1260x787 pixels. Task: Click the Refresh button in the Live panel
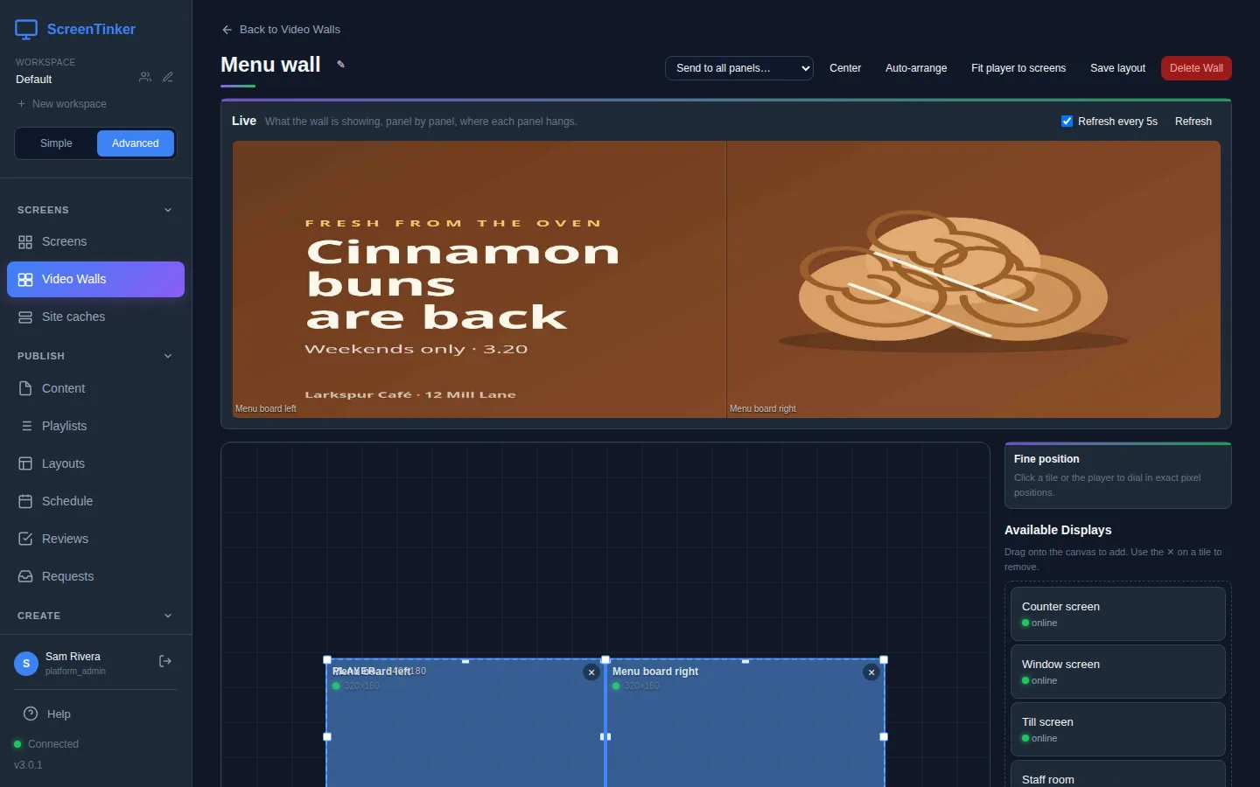tap(1193, 122)
